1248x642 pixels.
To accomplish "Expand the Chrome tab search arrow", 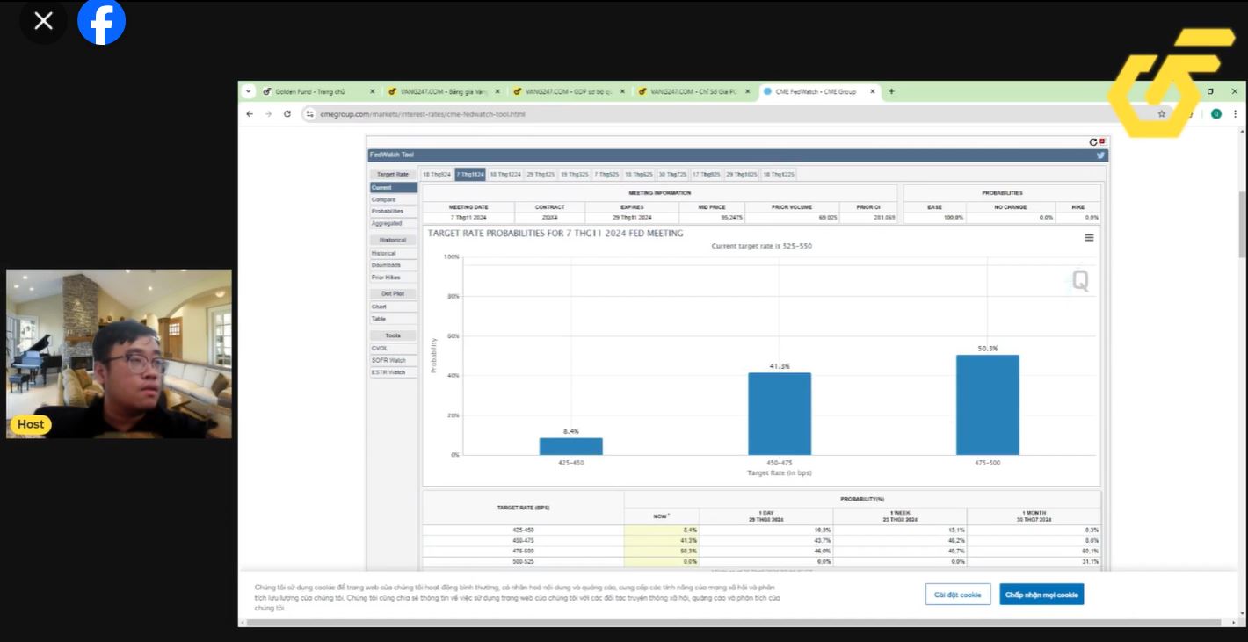I will click(249, 91).
